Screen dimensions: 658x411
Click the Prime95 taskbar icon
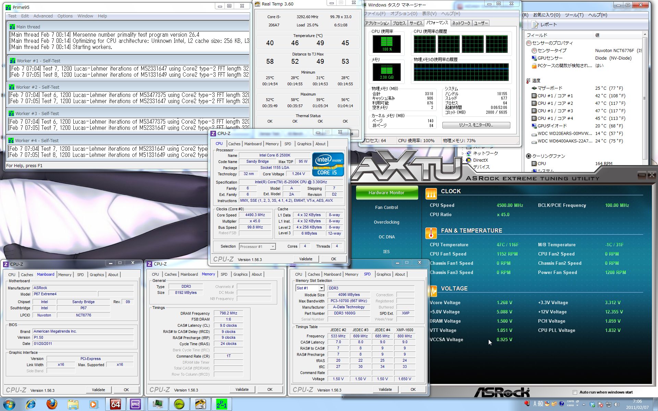(x=221, y=404)
